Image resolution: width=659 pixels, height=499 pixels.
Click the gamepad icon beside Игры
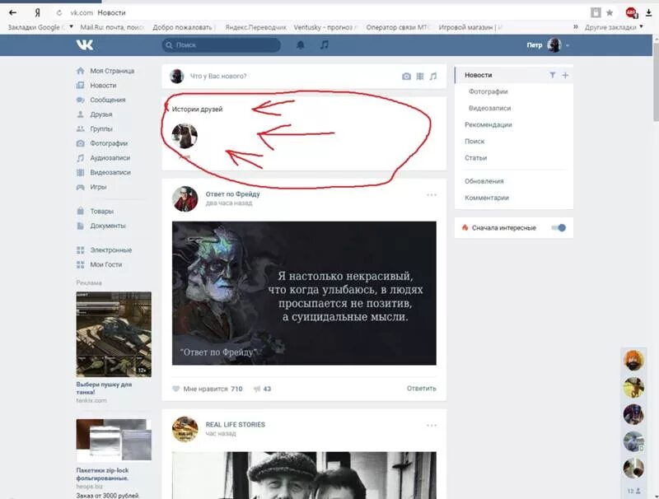[80, 187]
